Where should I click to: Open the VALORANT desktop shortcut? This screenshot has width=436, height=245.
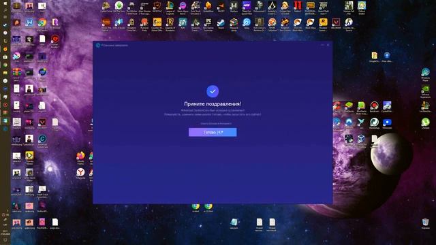pos(336,24)
